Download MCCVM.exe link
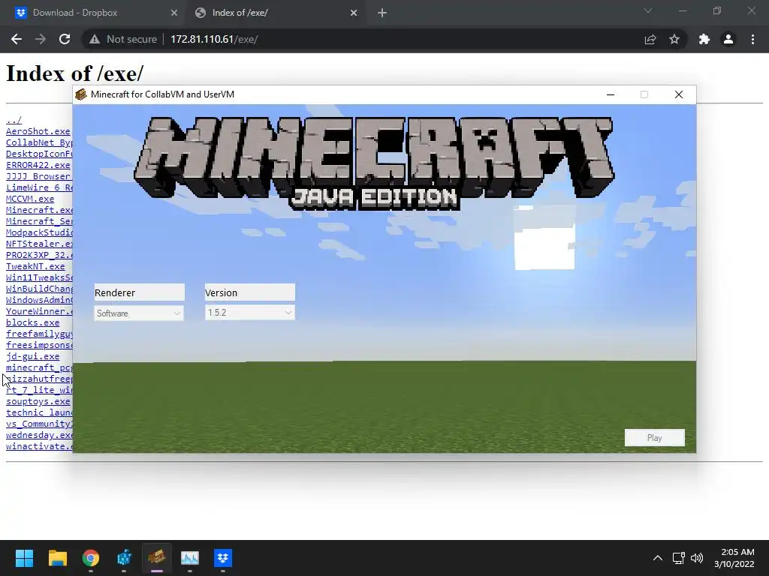The height and width of the screenshot is (576, 769). [x=30, y=199]
